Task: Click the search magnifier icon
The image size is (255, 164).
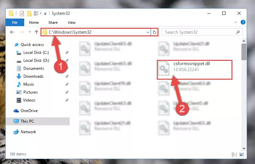Action: click(238, 32)
